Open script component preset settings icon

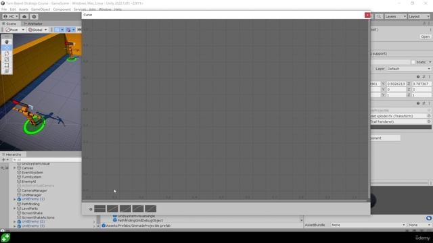[x=424, y=103]
